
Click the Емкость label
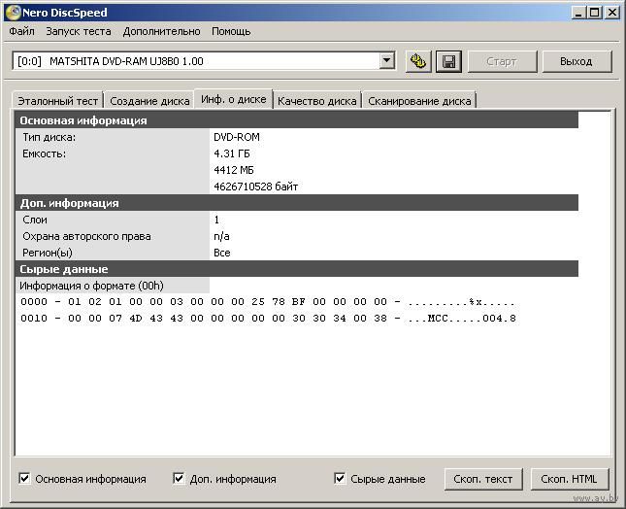click(x=45, y=153)
